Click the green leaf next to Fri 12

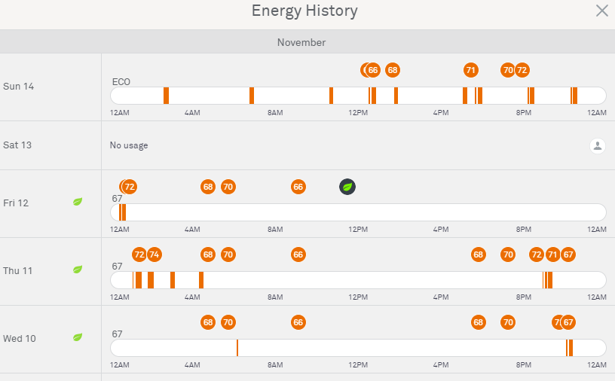pos(78,202)
